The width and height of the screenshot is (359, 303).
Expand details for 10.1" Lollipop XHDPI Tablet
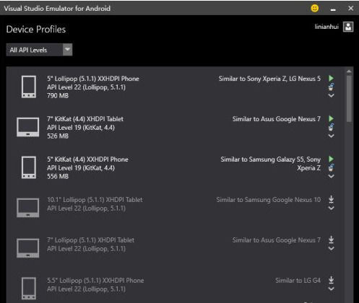click(332, 208)
